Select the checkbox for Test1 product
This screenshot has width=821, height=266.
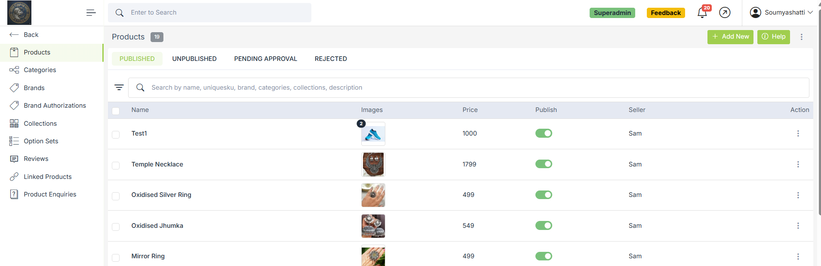coord(116,135)
